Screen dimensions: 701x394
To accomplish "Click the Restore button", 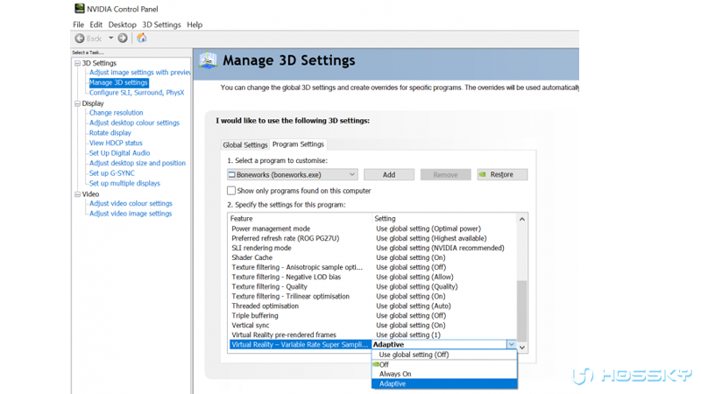I will point(502,174).
